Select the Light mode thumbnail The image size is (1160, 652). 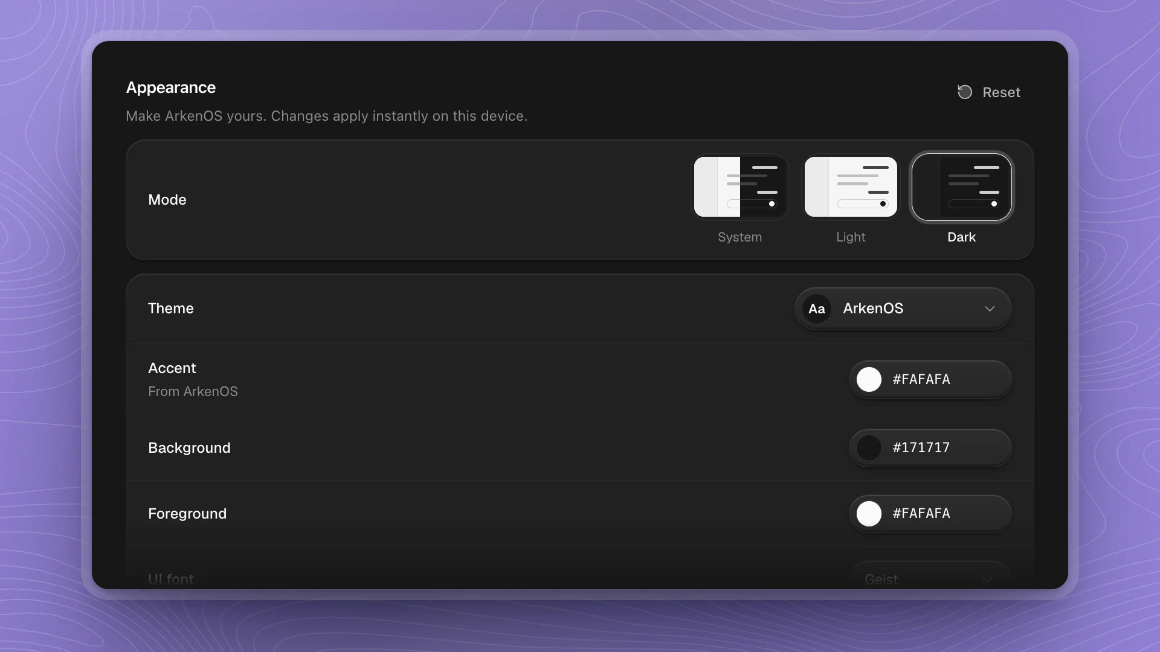point(851,187)
